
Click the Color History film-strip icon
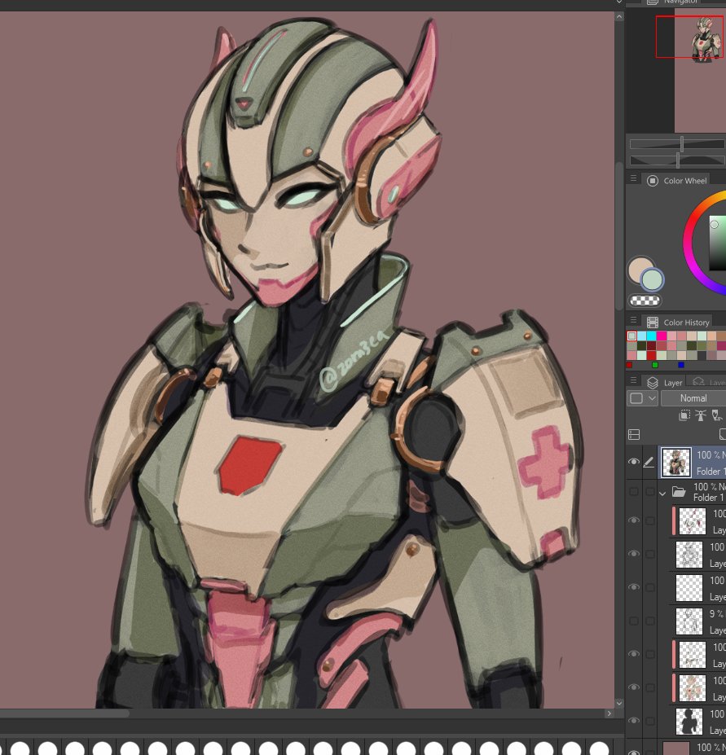[653, 323]
